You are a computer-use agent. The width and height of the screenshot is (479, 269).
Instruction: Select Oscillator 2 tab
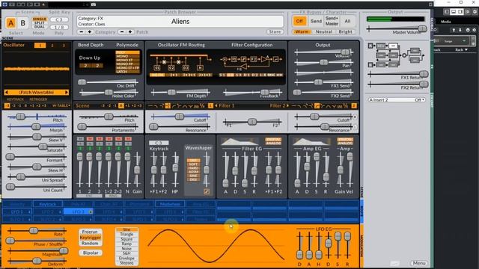click(x=52, y=46)
